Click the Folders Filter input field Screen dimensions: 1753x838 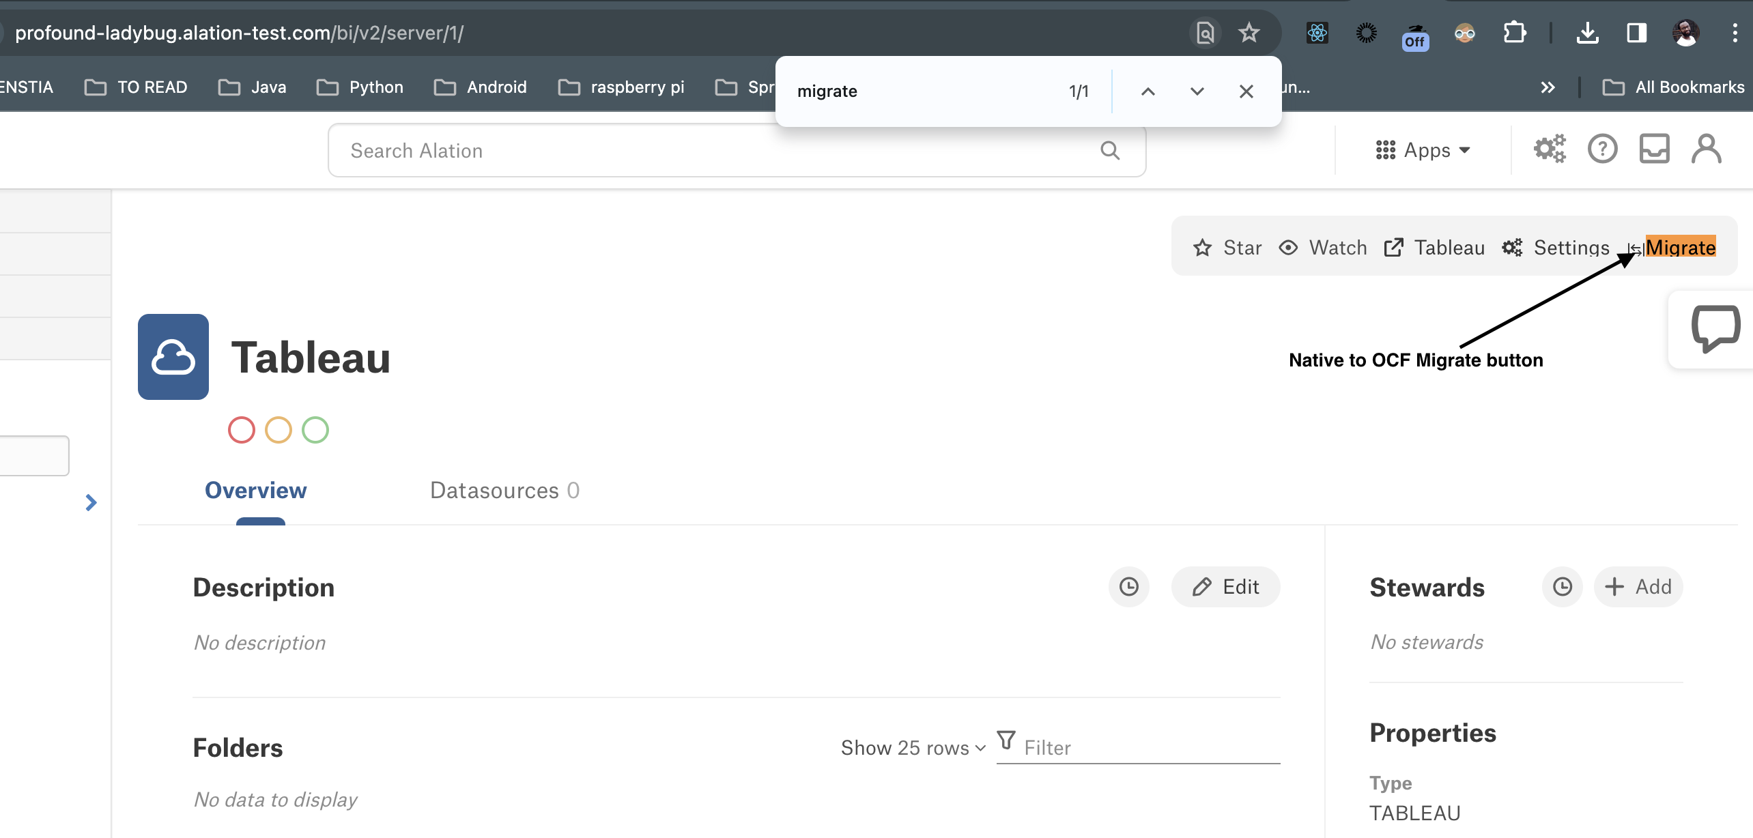coord(1151,748)
